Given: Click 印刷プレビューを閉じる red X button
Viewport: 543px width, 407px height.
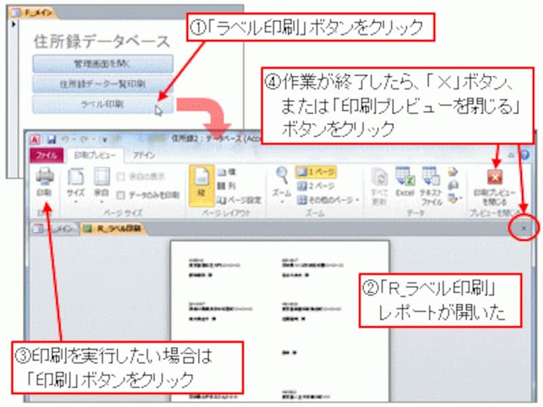Looking at the screenshot, I should coord(495,187).
